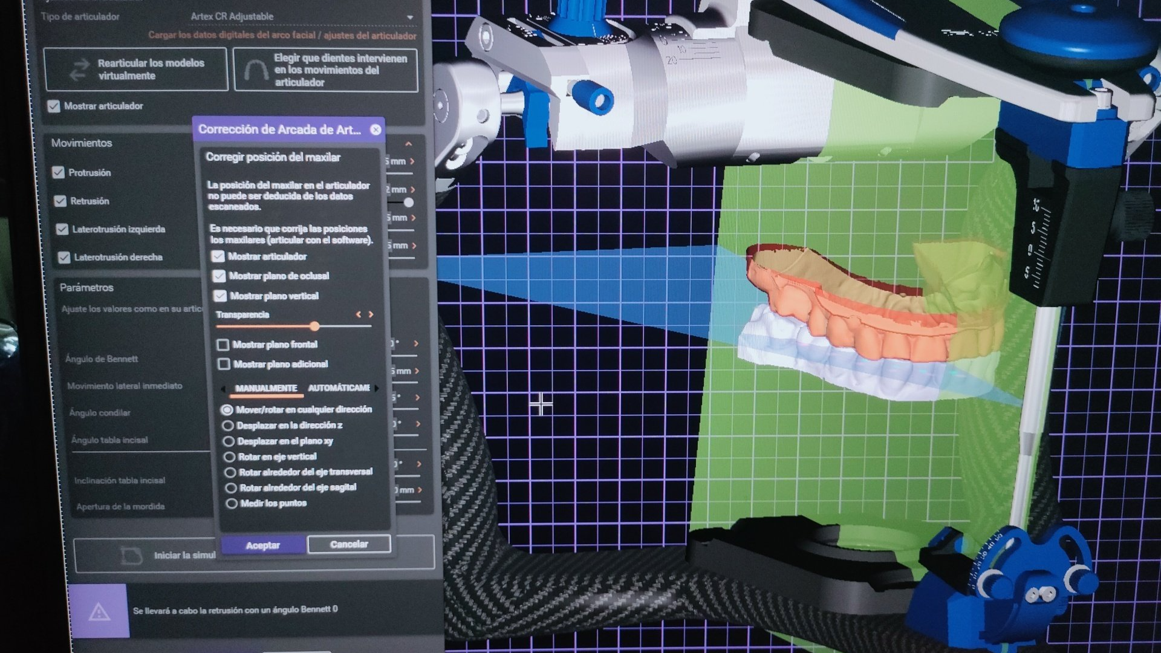Increase transparency with the right arrow
This screenshot has width=1161, height=653.
coord(371,314)
